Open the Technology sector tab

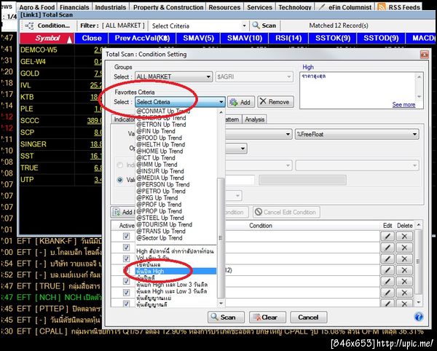point(295,7)
